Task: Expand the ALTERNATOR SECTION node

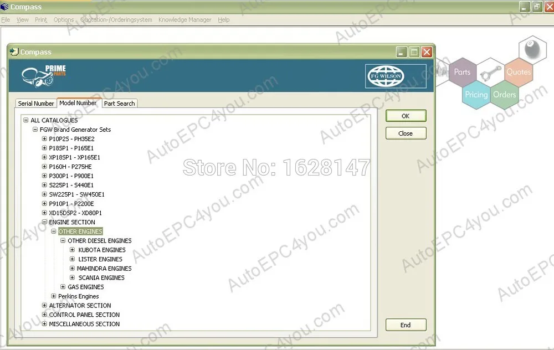Action: (44, 305)
